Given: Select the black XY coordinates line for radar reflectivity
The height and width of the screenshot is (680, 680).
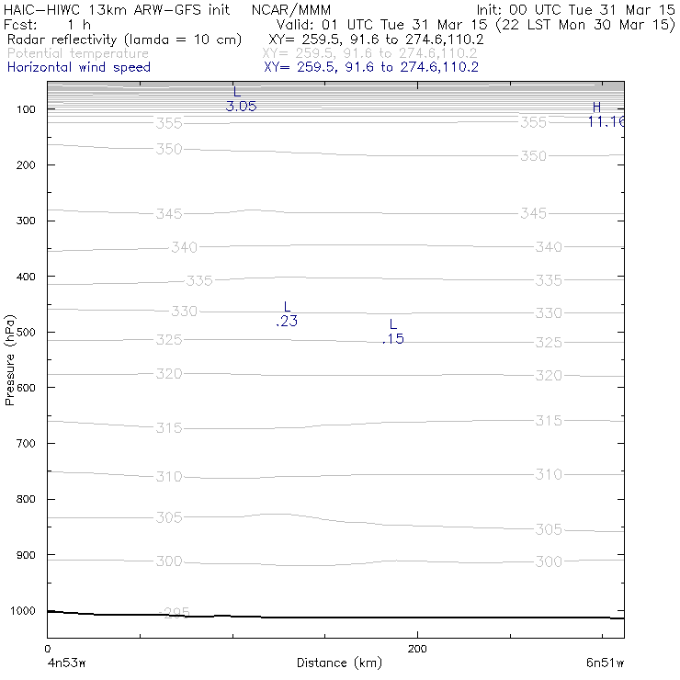Looking at the screenshot, I should (376, 40).
